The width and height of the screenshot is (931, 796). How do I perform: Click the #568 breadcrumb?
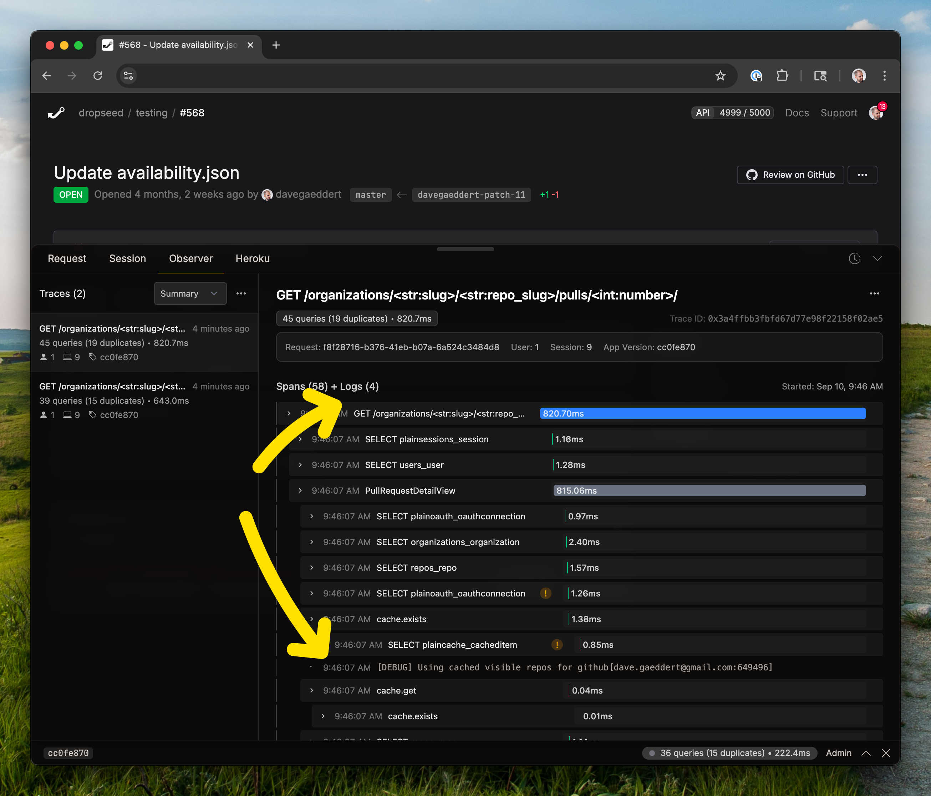[x=192, y=113]
